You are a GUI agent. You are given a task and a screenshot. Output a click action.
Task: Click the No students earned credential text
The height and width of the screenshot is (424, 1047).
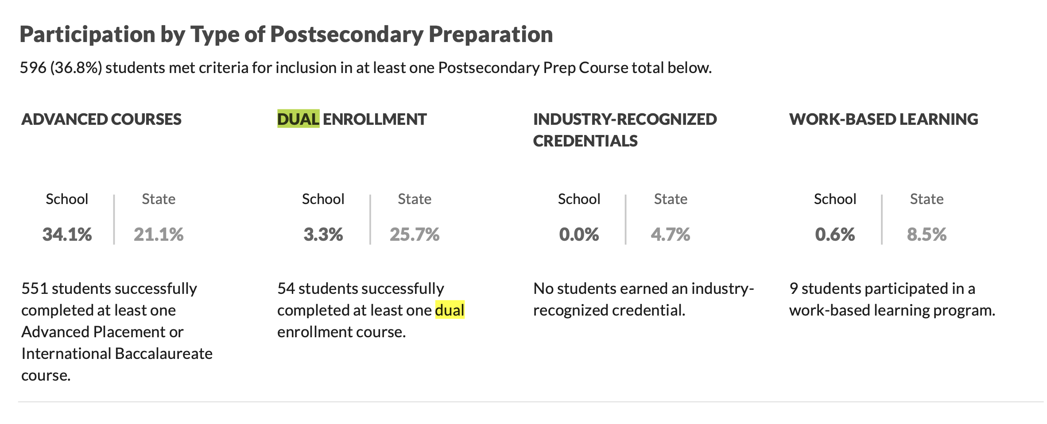point(644,299)
